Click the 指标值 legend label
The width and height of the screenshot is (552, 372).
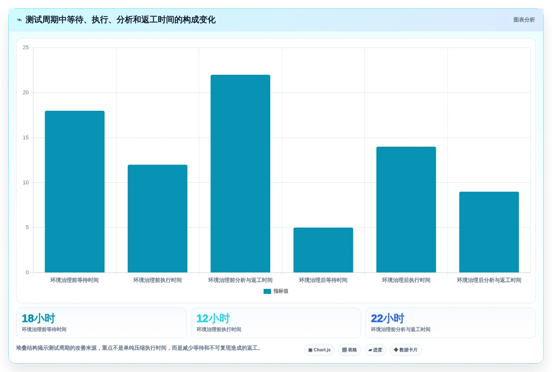pyautogui.click(x=281, y=291)
